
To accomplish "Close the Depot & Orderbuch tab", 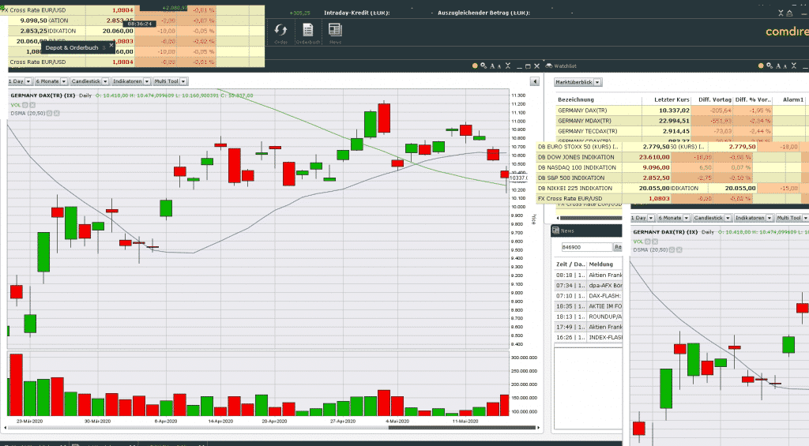I will pos(111,45).
